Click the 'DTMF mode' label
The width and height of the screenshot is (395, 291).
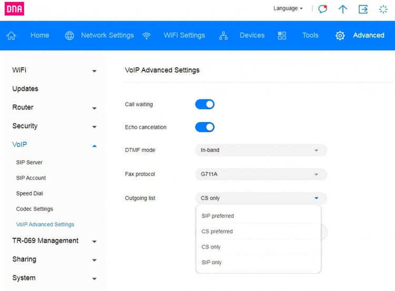click(140, 150)
